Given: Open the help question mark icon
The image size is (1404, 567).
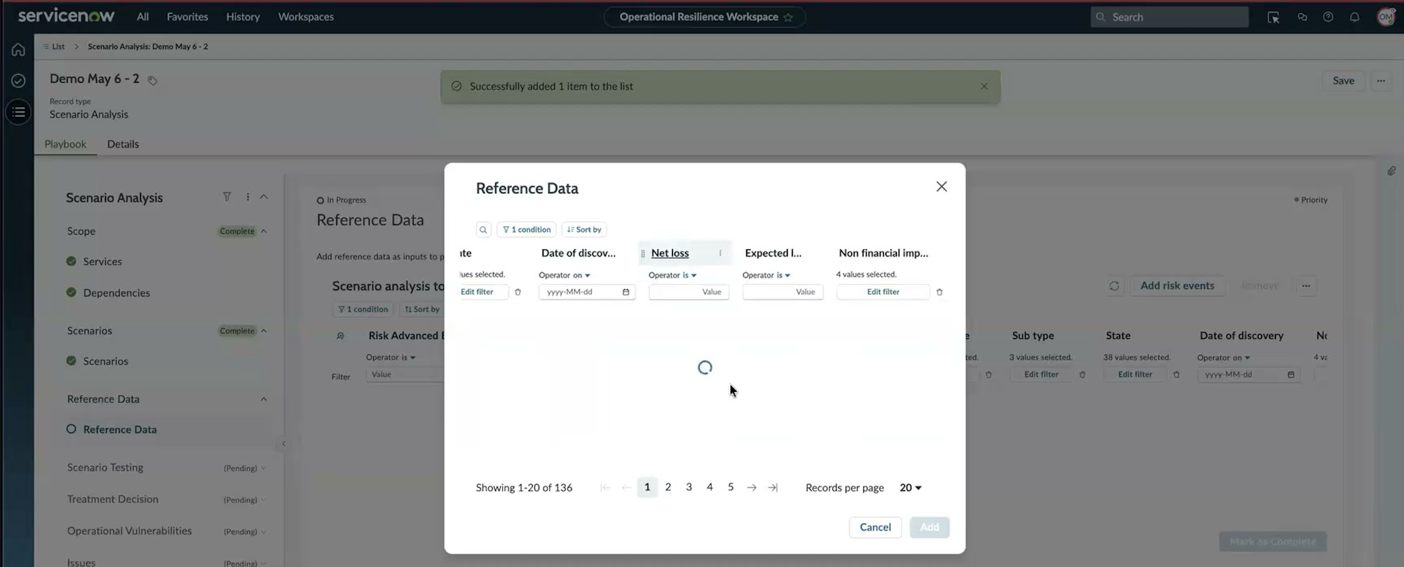Looking at the screenshot, I should click(x=1327, y=17).
